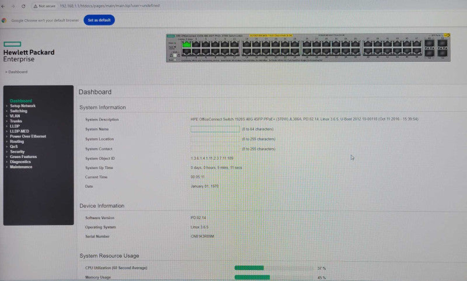Screen dimensions: 467x281
Task: Click the 37 % CPU percentage text
Action: 322,268
